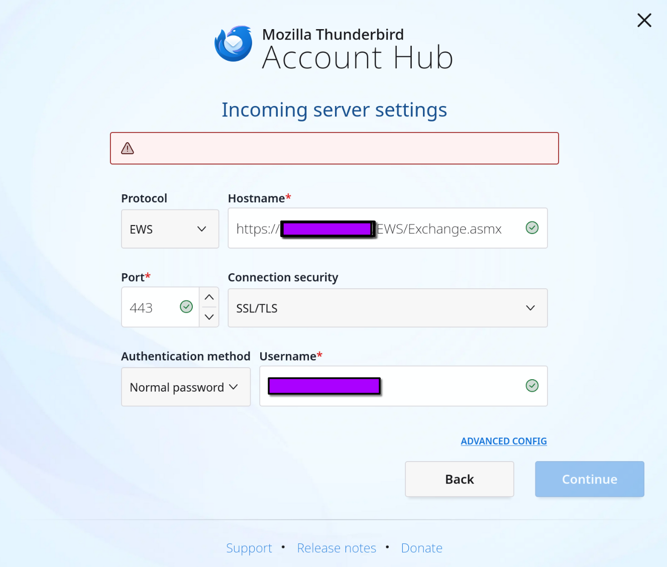The image size is (667, 567).
Task: Click the Protocol field label
Action: tap(144, 198)
